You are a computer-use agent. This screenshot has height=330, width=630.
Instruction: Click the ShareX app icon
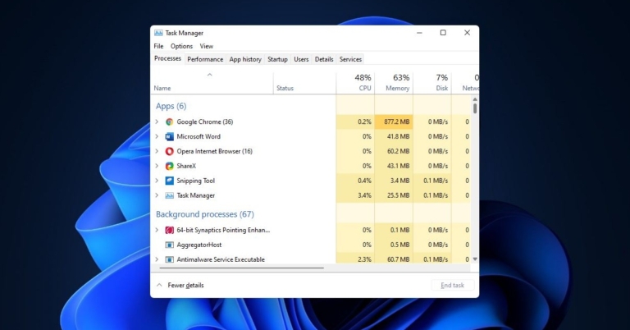pyautogui.click(x=170, y=166)
